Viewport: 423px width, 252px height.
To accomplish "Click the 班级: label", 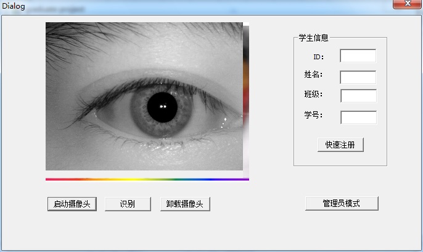I will (313, 94).
